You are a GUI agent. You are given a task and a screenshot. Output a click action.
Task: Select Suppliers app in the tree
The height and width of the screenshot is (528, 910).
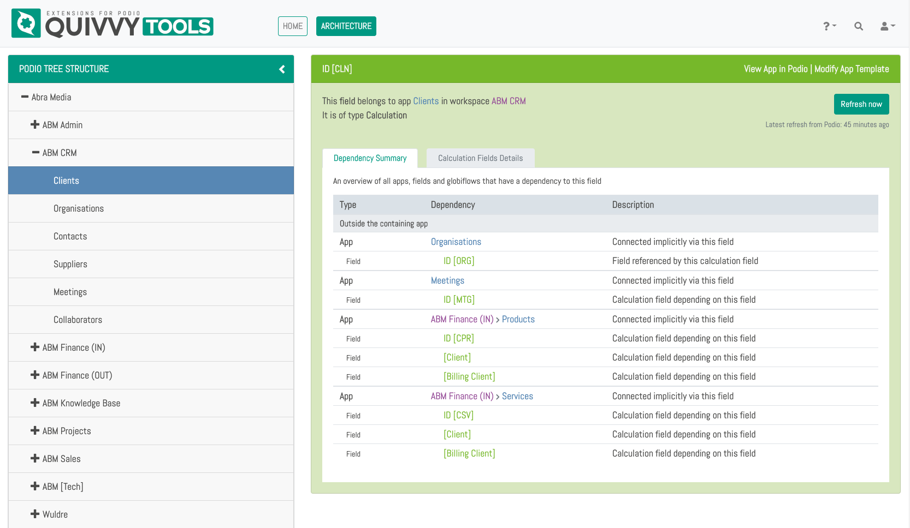151,264
